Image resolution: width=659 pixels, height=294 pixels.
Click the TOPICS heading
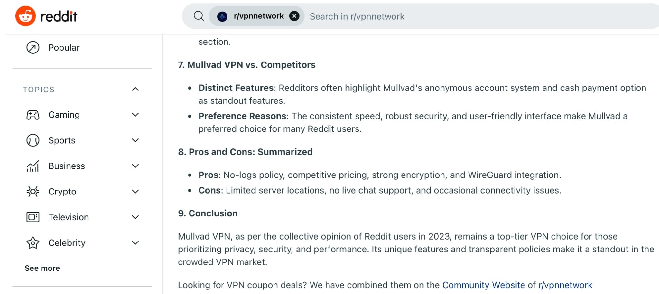(39, 90)
